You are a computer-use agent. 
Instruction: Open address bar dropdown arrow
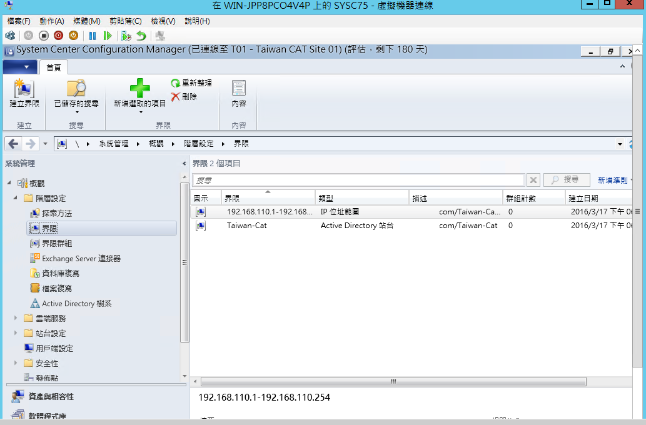[x=620, y=144]
